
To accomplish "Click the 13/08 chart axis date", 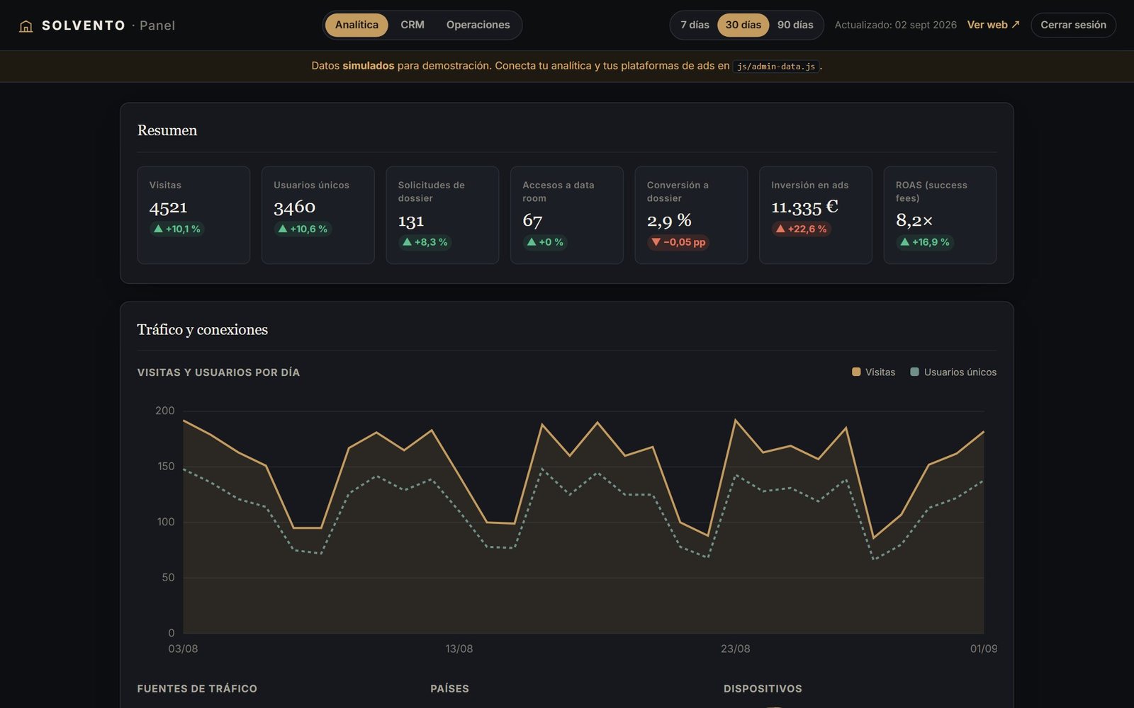I will tap(459, 649).
